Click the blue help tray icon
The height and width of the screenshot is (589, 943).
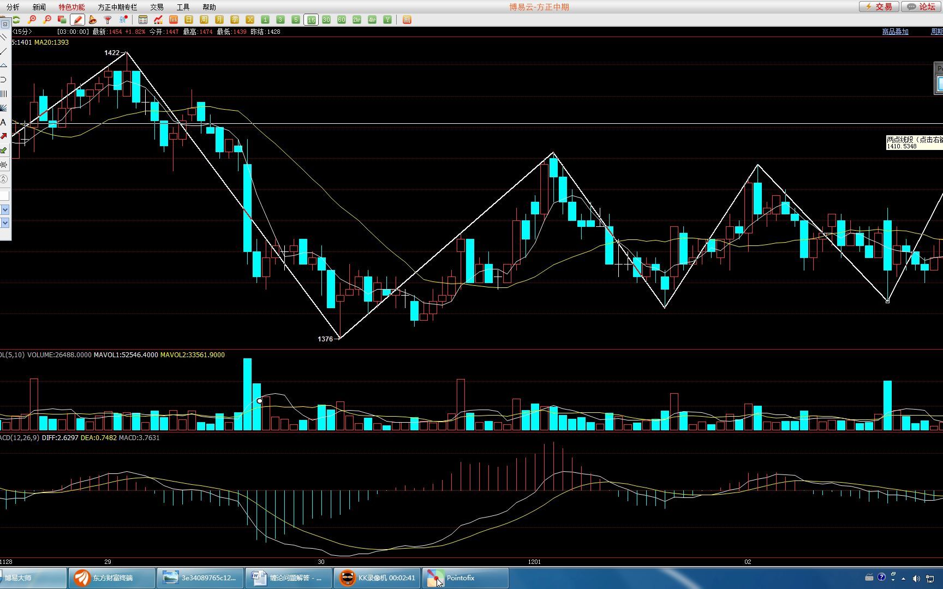coord(881,578)
